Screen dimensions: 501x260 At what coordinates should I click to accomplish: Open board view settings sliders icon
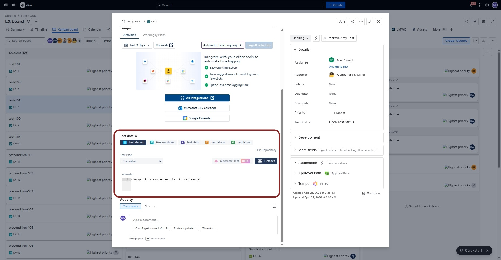tap(484, 41)
